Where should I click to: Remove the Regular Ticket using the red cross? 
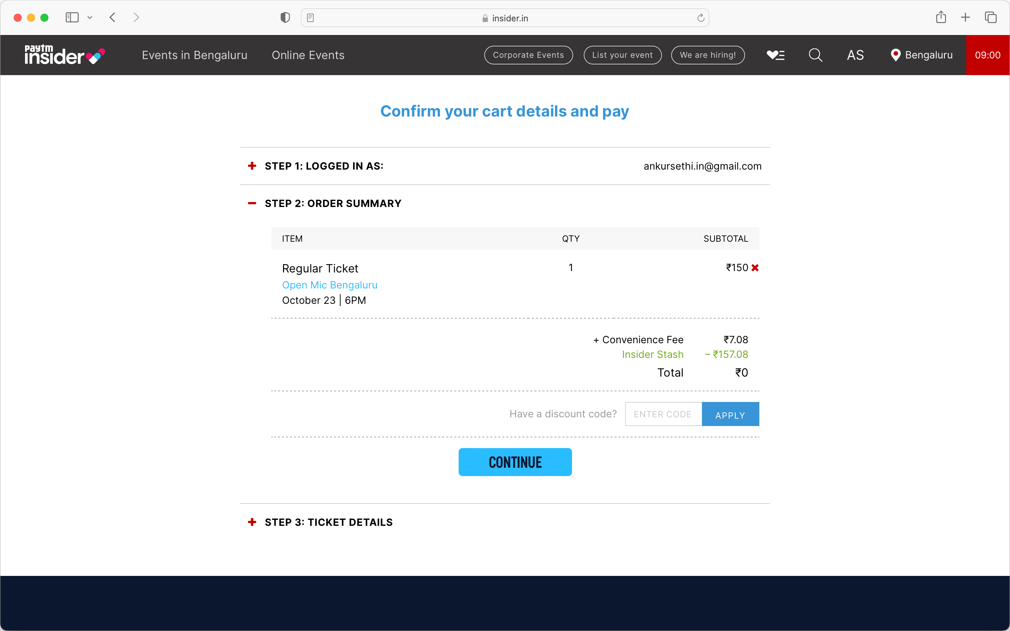[x=755, y=267]
